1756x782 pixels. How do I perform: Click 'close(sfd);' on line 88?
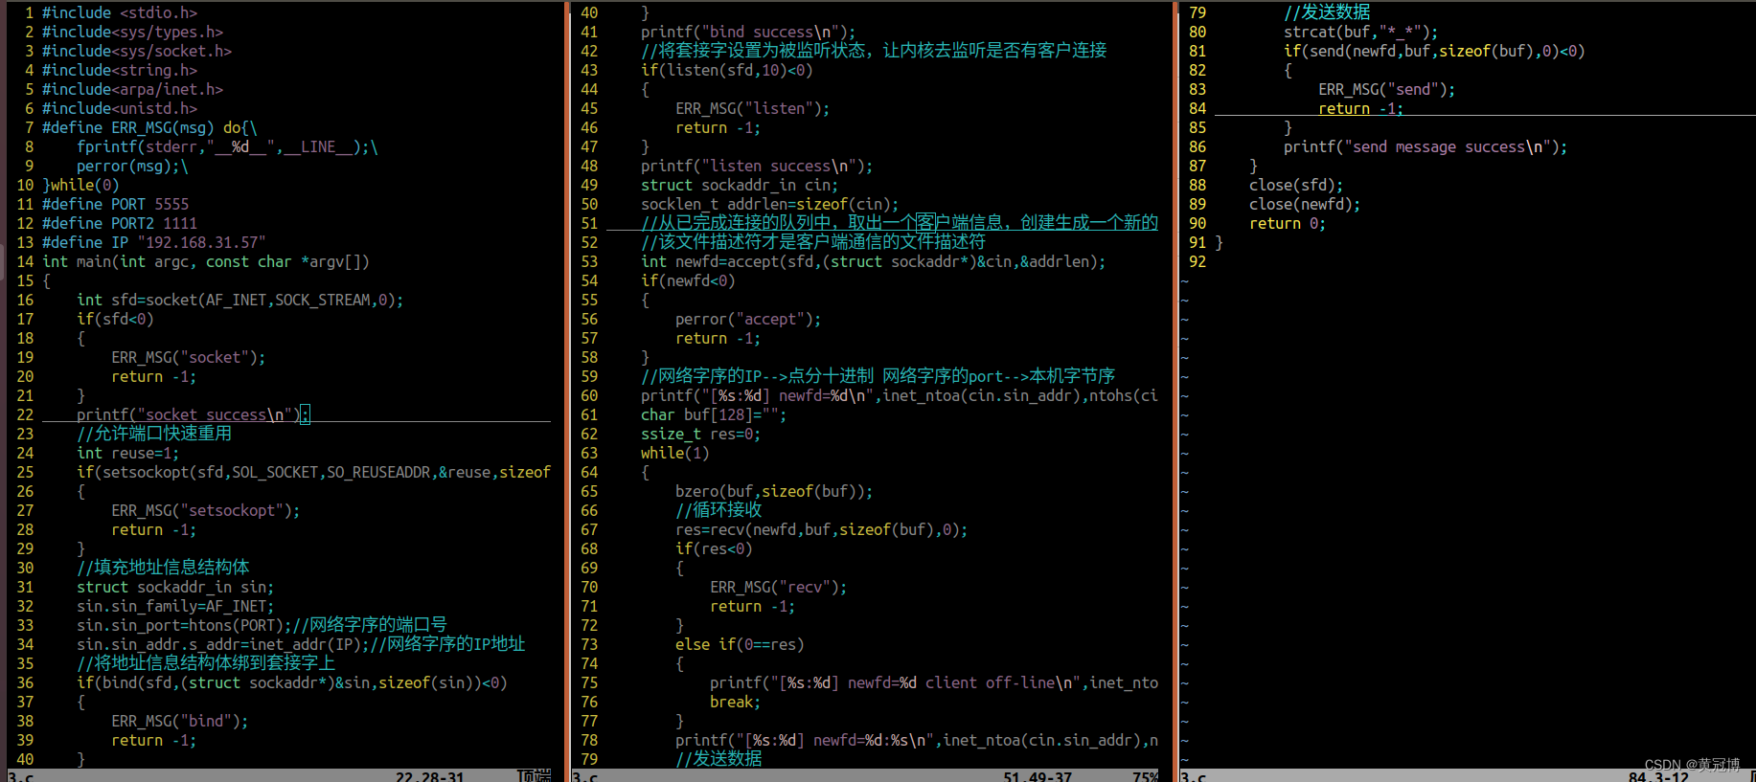[x=1296, y=185]
